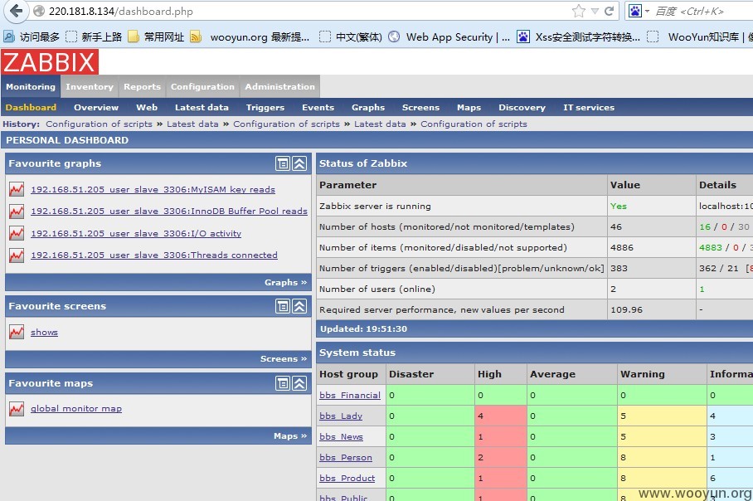Click the Baidu paw search engine icon
The image size is (753, 501).
(x=635, y=11)
